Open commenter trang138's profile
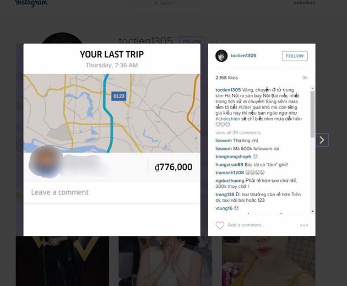 point(225,195)
